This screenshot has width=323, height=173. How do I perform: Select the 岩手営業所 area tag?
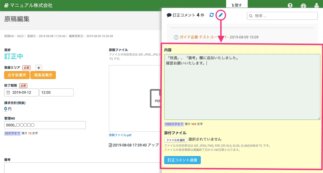click(17, 75)
